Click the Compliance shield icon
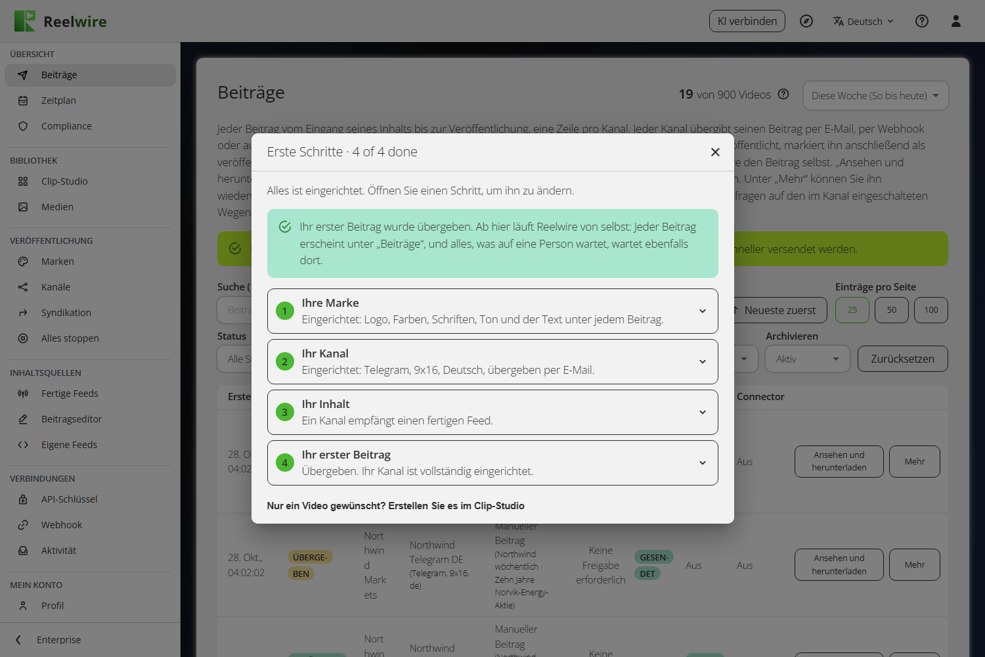Viewport: 985px width, 657px height. tap(23, 126)
